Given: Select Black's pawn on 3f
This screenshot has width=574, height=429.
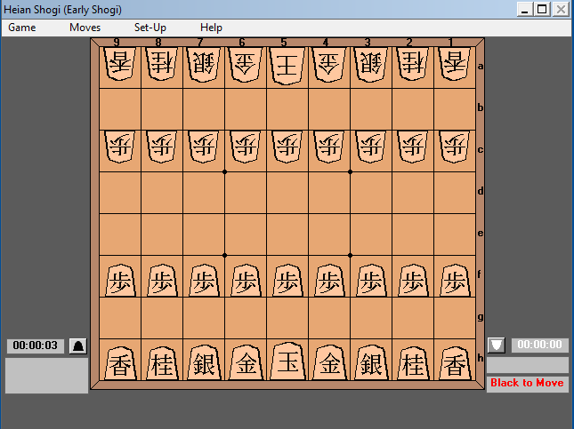Looking at the screenshot, I should point(371,281).
